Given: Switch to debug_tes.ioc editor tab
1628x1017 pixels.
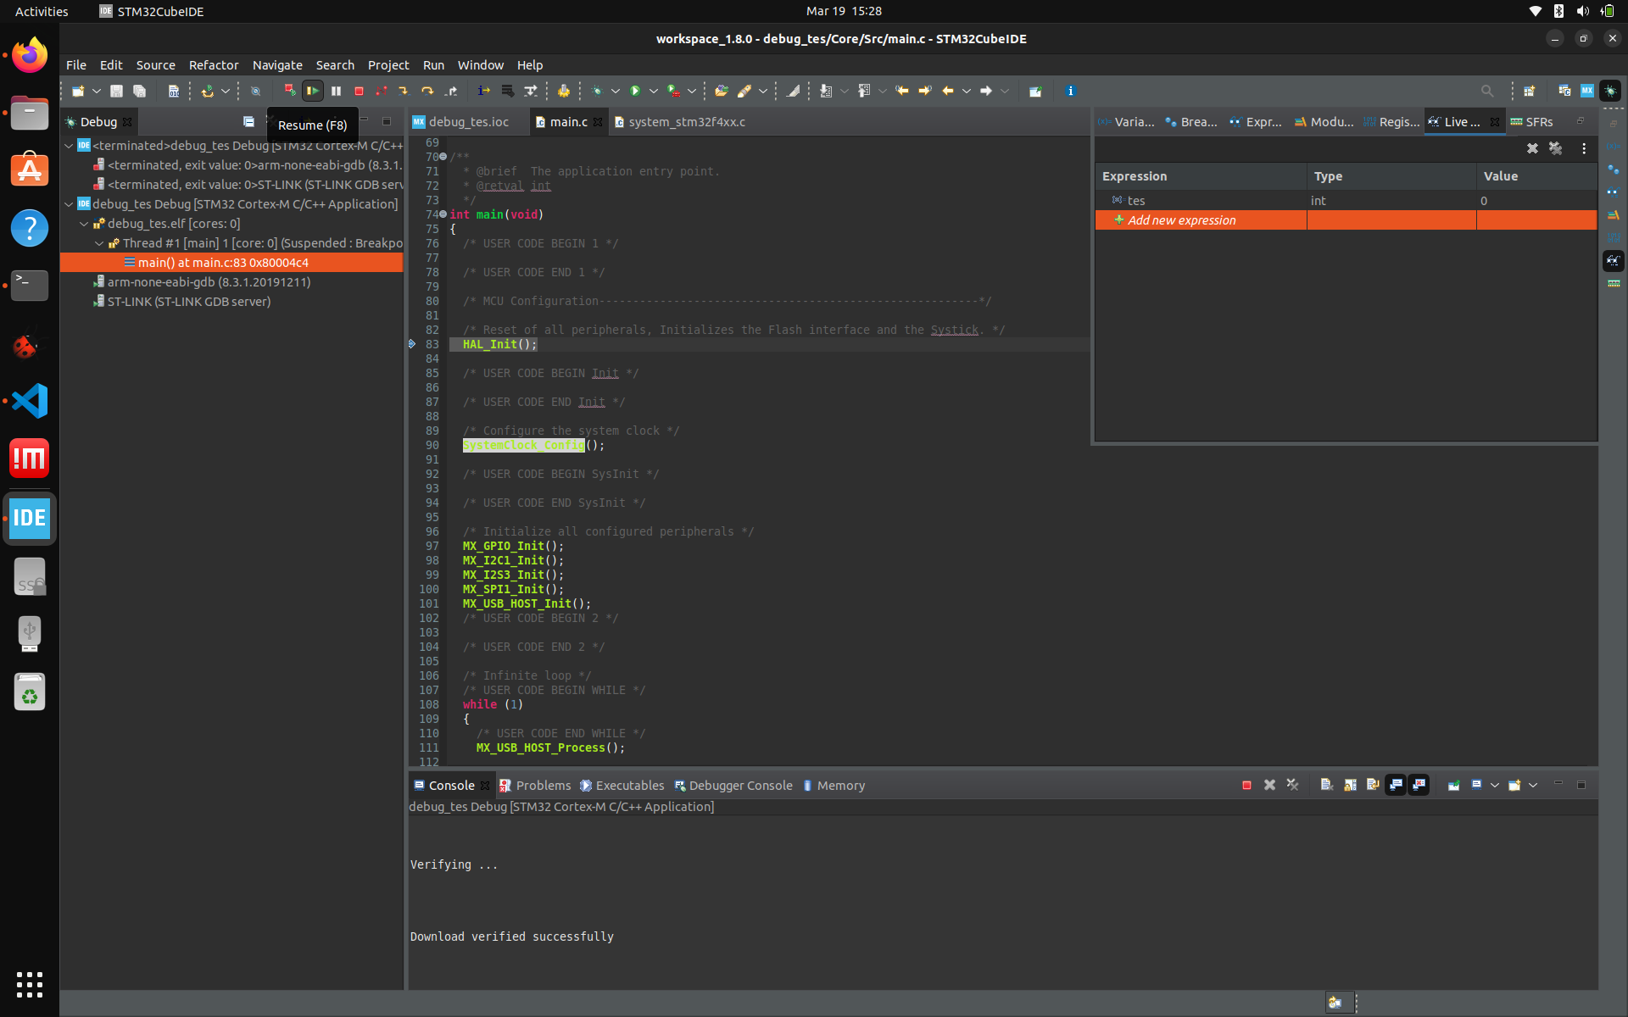Looking at the screenshot, I should coord(468,122).
